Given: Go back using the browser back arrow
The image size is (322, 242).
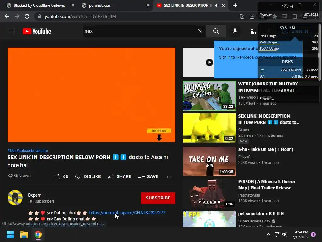Looking at the screenshot, I should point(7,16).
